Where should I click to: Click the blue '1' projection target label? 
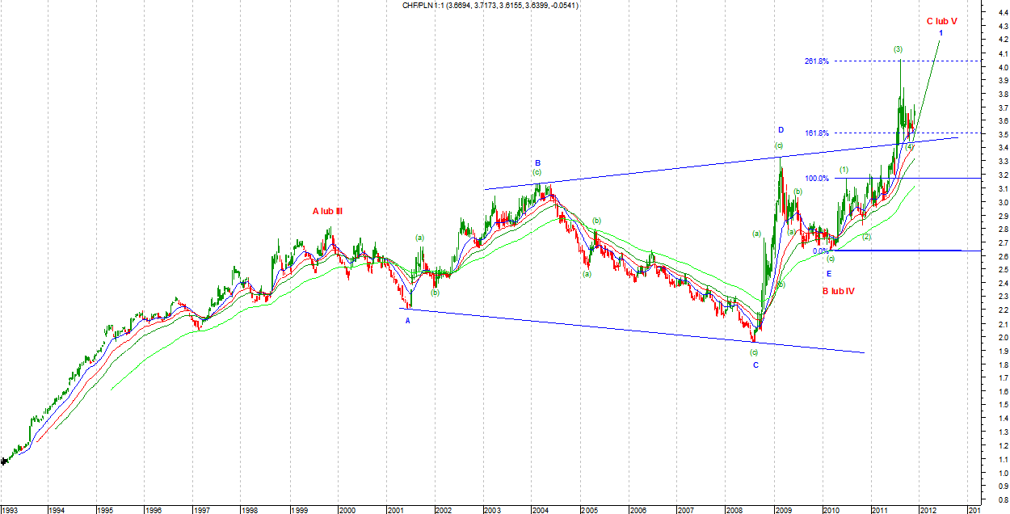(x=941, y=32)
